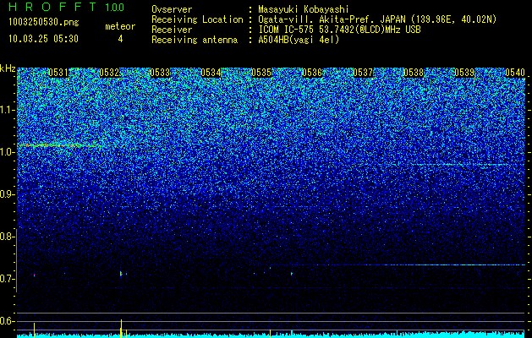Click the 0531 time marker
532x338 pixels.
click(x=58, y=73)
